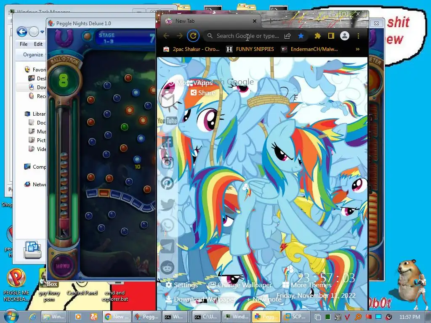Click More Themes
Screen dimensions: 431x323
click(x=307, y=285)
